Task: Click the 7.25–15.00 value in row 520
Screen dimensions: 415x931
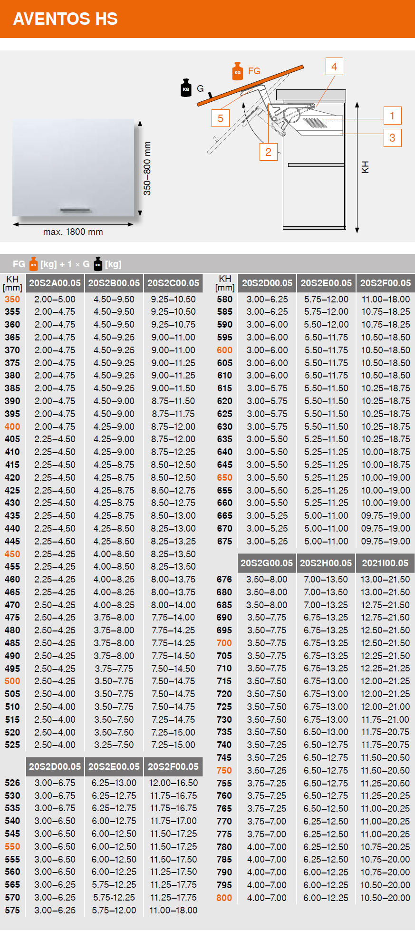Action: click(174, 732)
